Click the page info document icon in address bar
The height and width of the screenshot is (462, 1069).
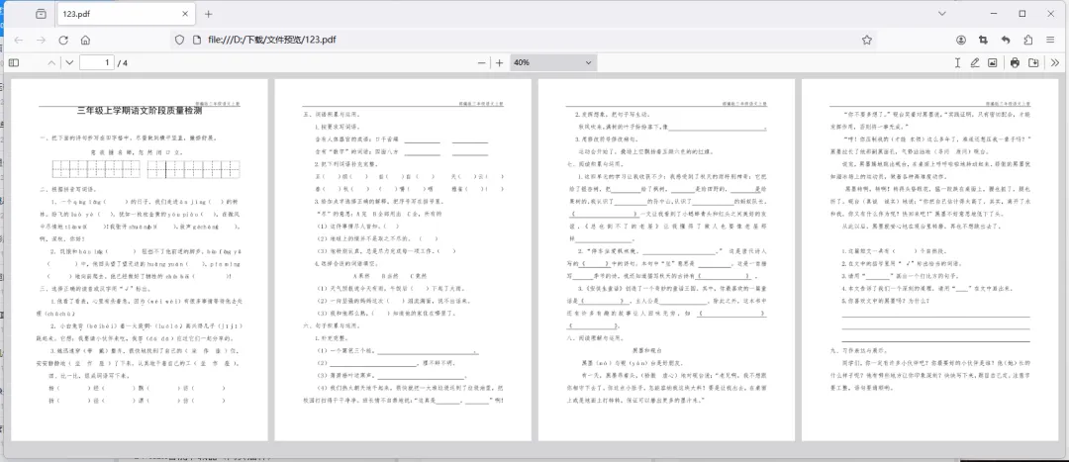point(197,41)
